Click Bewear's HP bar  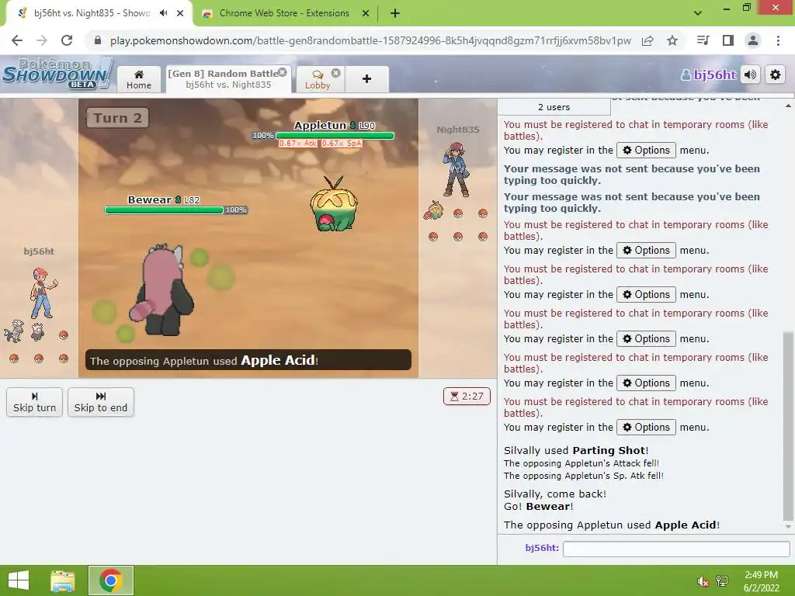(x=165, y=210)
